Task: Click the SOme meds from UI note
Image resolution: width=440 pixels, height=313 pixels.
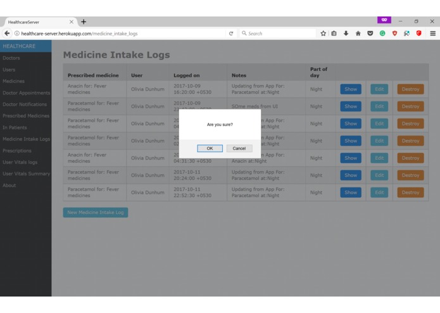Action: [255, 106]
